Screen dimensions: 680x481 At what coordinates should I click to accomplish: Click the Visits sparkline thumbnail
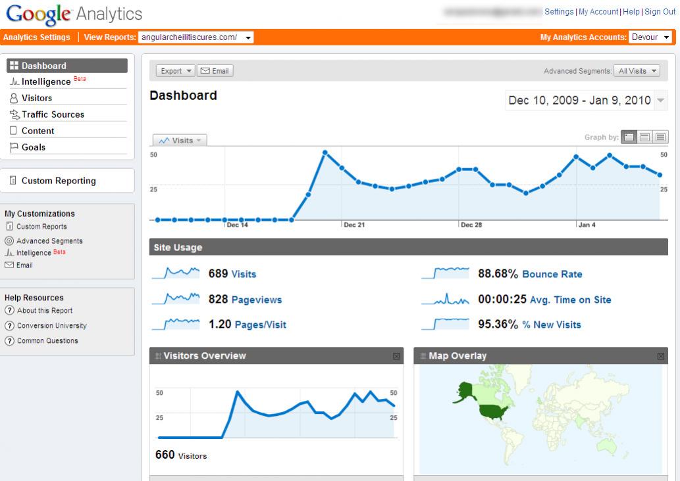pyautogui.click(x=176, y=273)
